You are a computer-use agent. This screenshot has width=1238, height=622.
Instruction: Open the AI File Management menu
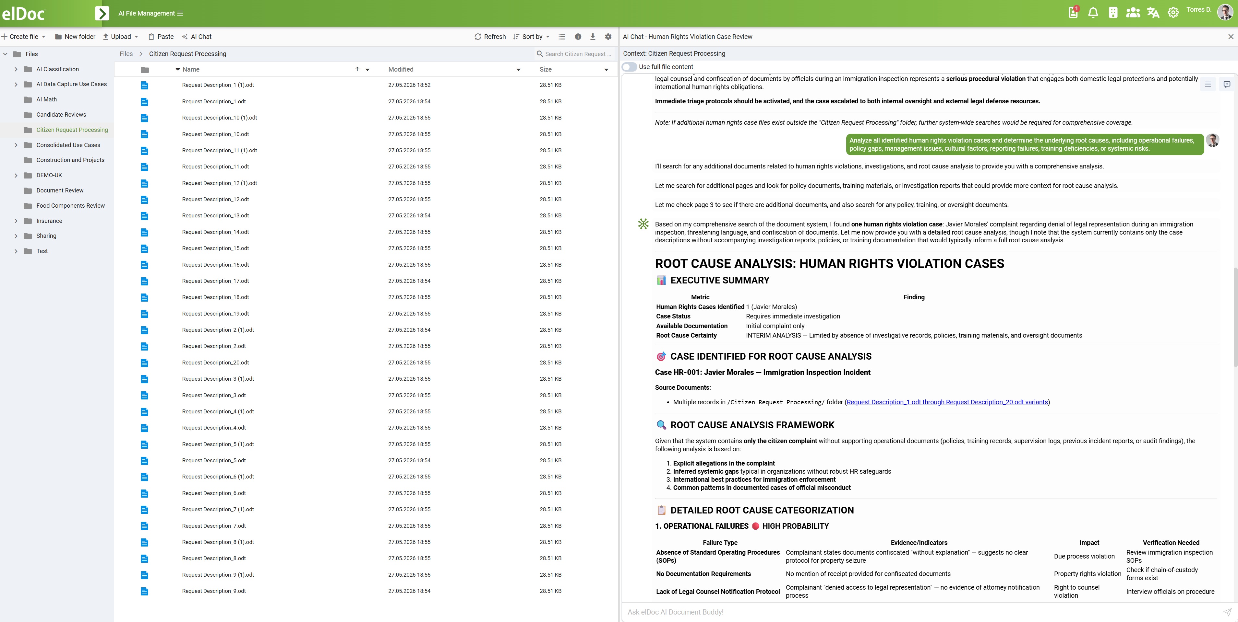150,13
